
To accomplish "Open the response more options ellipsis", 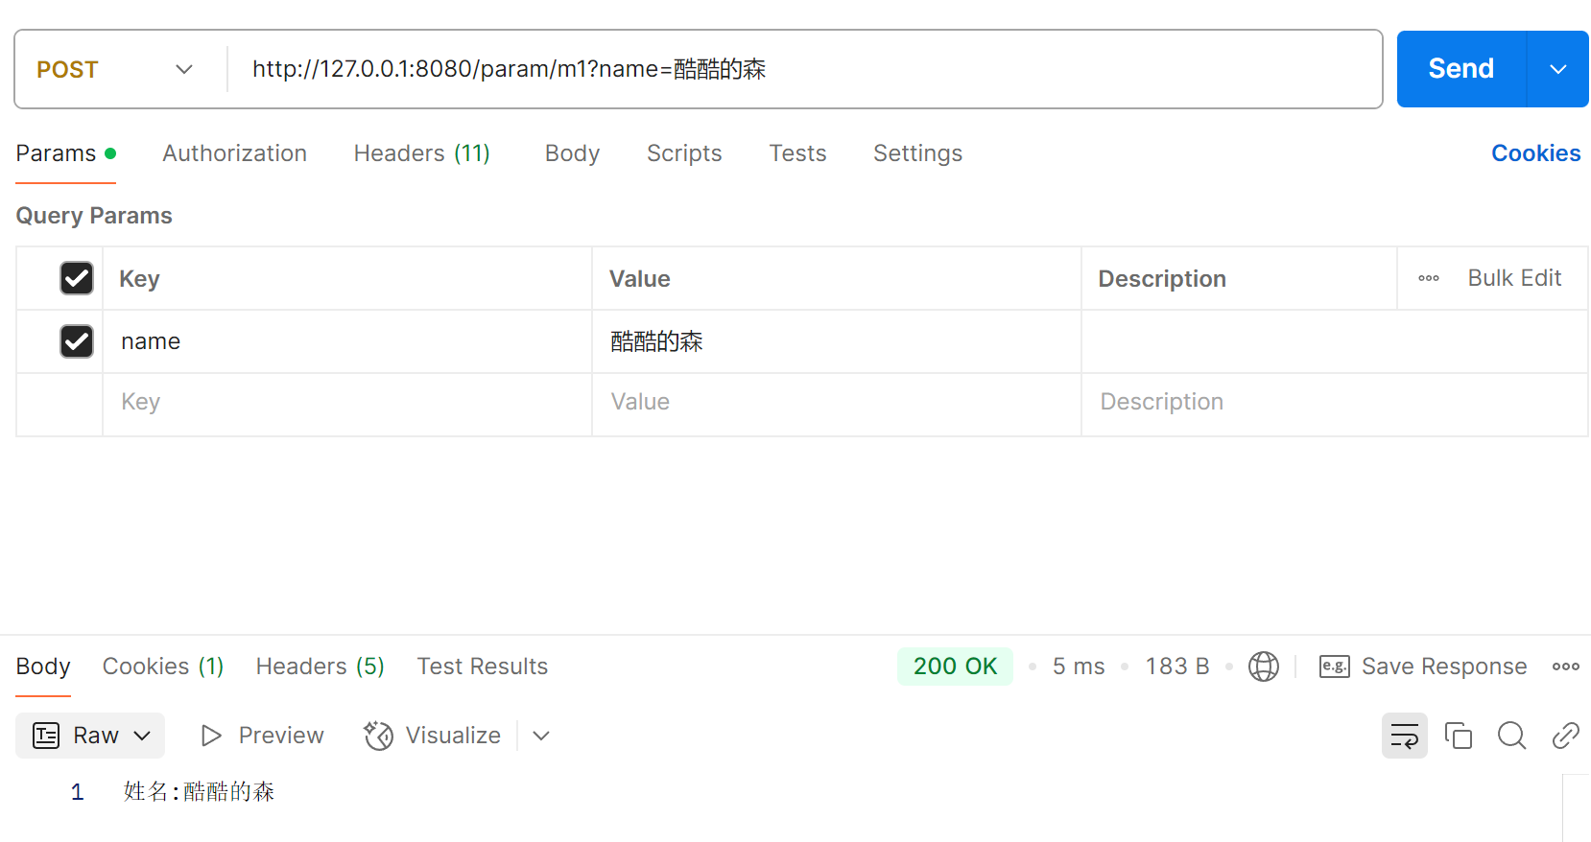I will tap(1565, 667).
